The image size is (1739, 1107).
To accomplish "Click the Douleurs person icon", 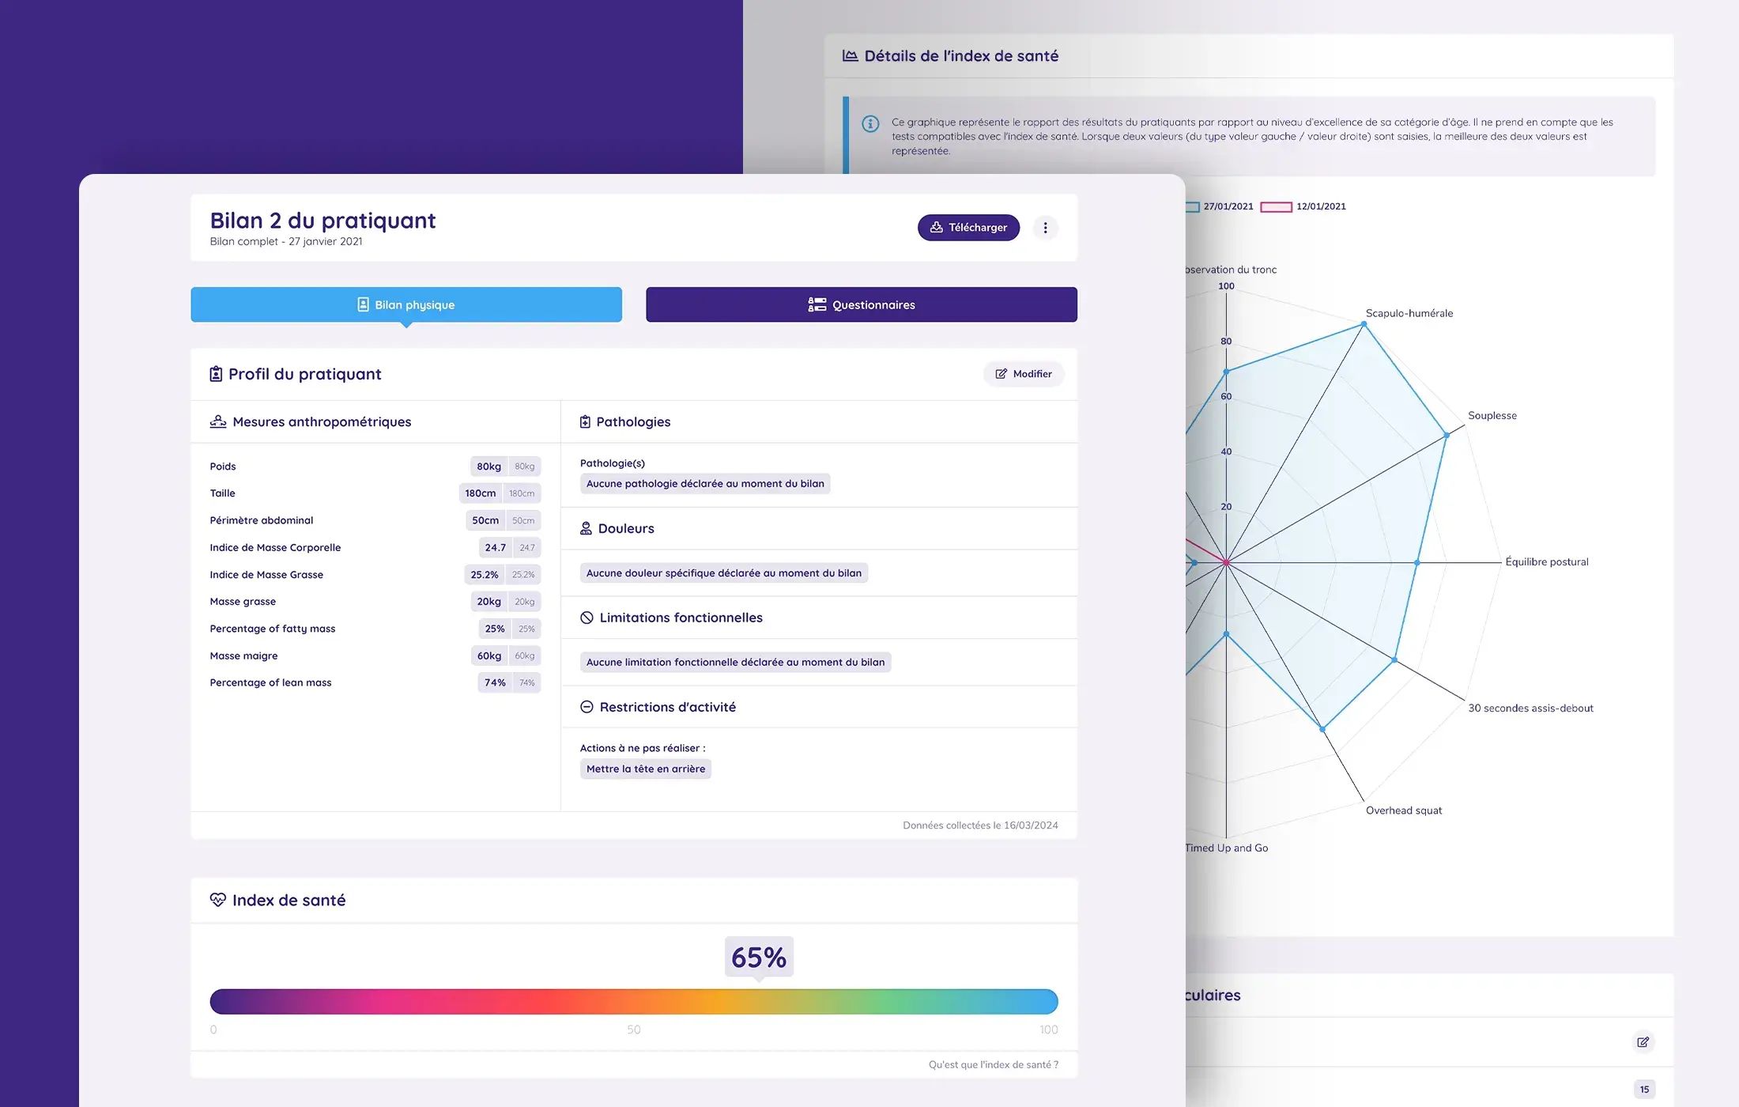I will (x=586, y=528).
